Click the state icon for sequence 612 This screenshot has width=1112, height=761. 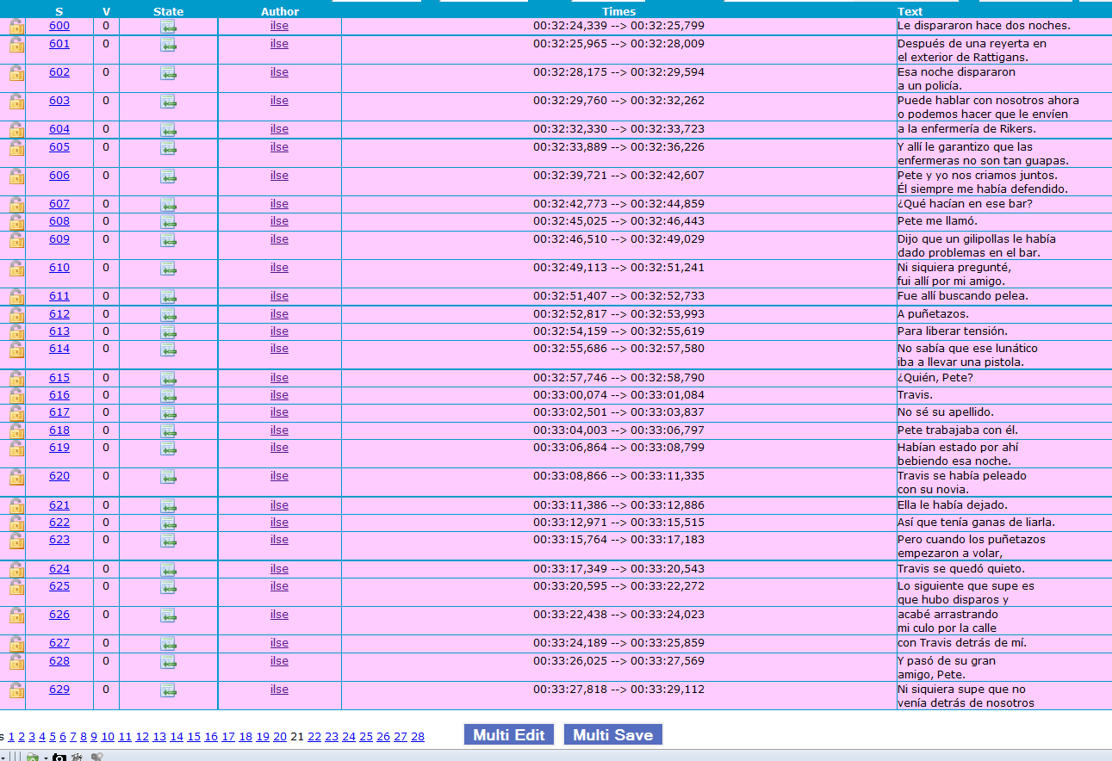[x=168, y=315]
